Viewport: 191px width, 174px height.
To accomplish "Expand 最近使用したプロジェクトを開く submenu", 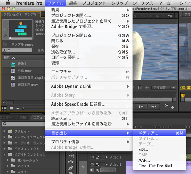I will tap(89, 21).
